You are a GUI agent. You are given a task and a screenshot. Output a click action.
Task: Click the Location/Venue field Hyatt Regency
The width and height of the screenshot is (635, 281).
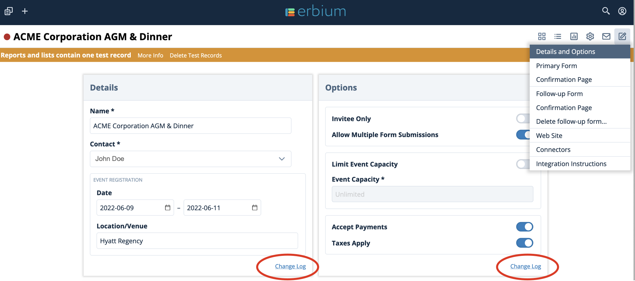click(x=197, y=241)
